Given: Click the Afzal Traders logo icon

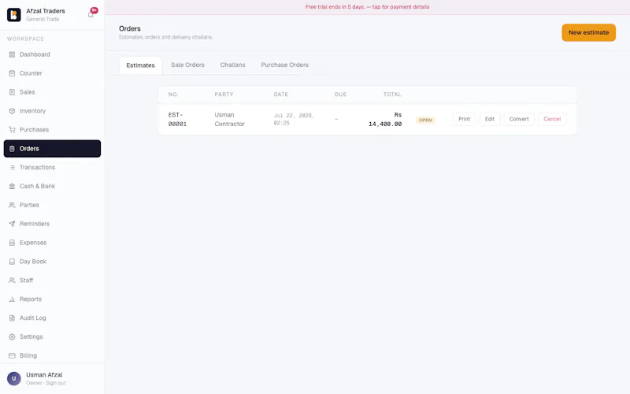Looking at the screenshot, I should point(13,15).
